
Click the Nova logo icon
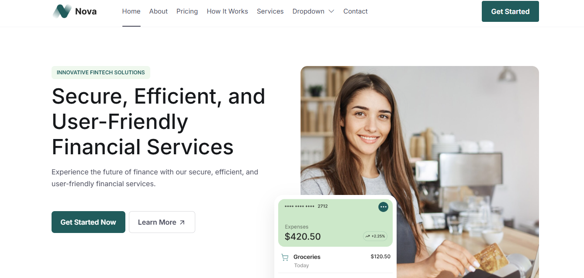coord(62,11)
